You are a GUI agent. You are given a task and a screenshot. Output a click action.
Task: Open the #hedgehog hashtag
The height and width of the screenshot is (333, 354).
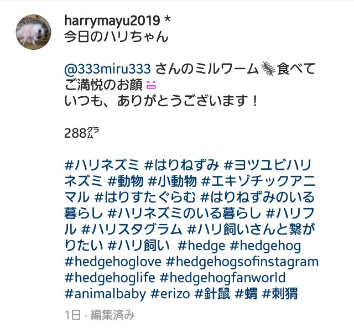click(x=265, y=246)
